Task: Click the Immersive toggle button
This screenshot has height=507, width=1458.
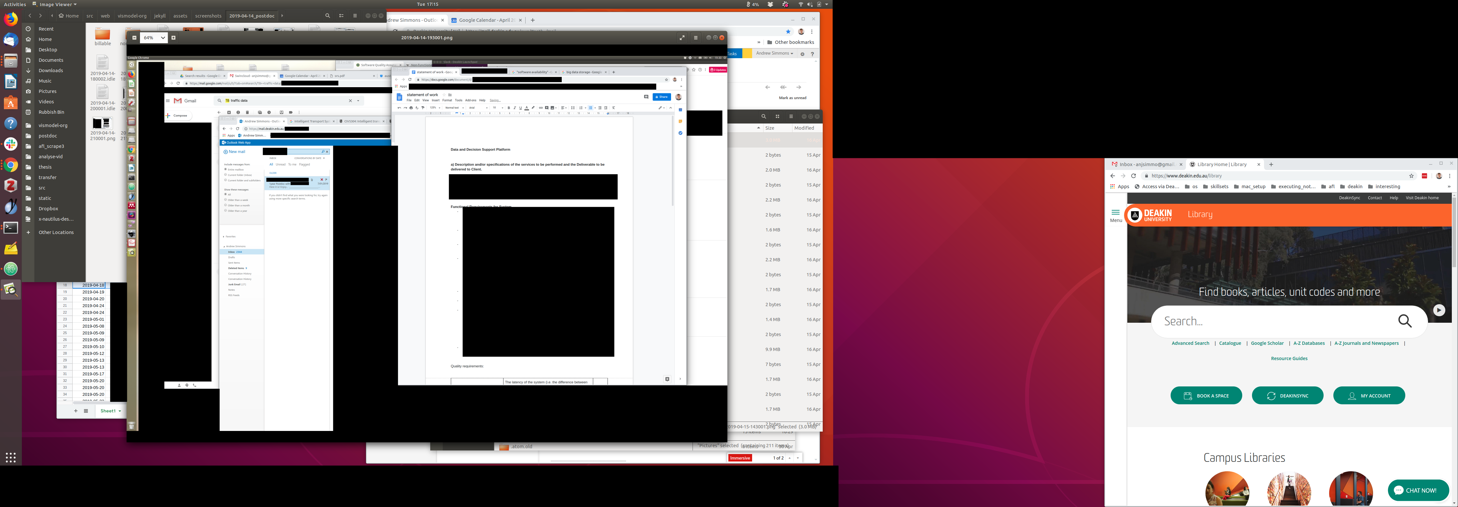Action: (x=740, y=458)
